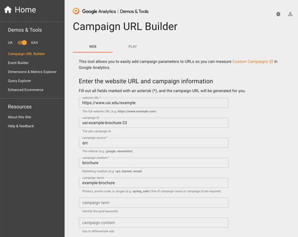
Task: Click the campaign ID input field
Action: click(x=154, y=123)
